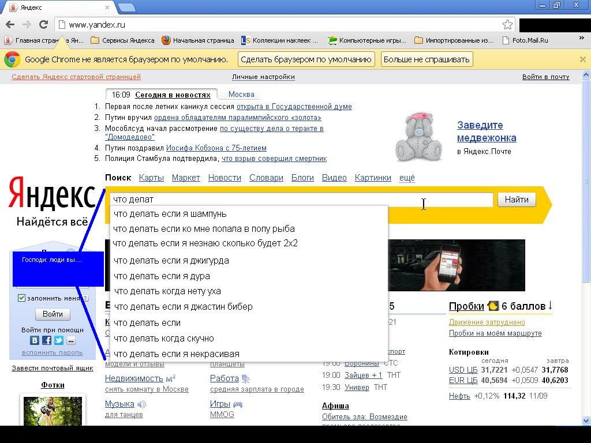591x443 pixels.
Task: Open a new browser tab
Action: (126, 7)
